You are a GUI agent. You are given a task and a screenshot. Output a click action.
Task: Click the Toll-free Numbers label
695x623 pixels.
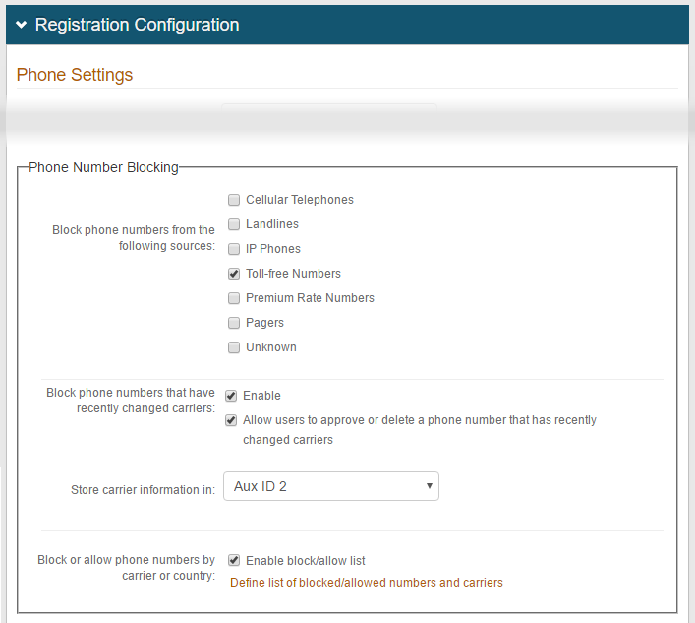pyautogui.click(x=293, y=274)
